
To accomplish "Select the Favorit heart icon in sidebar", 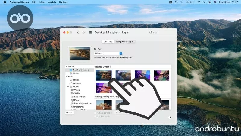I will tap(71, 80).
